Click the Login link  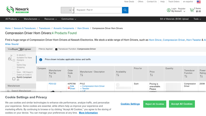pos(174,9)
